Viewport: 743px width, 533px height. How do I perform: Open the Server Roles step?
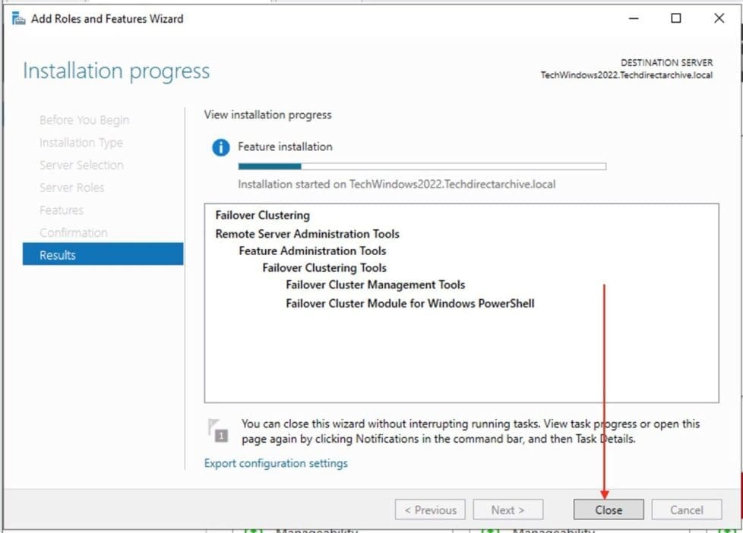(72, 188)
